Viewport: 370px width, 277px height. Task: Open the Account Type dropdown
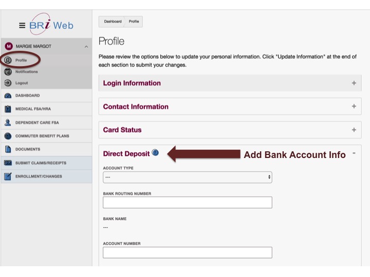(187, 177)
